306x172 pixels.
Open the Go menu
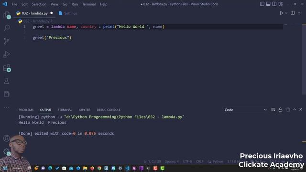(65, 4)
